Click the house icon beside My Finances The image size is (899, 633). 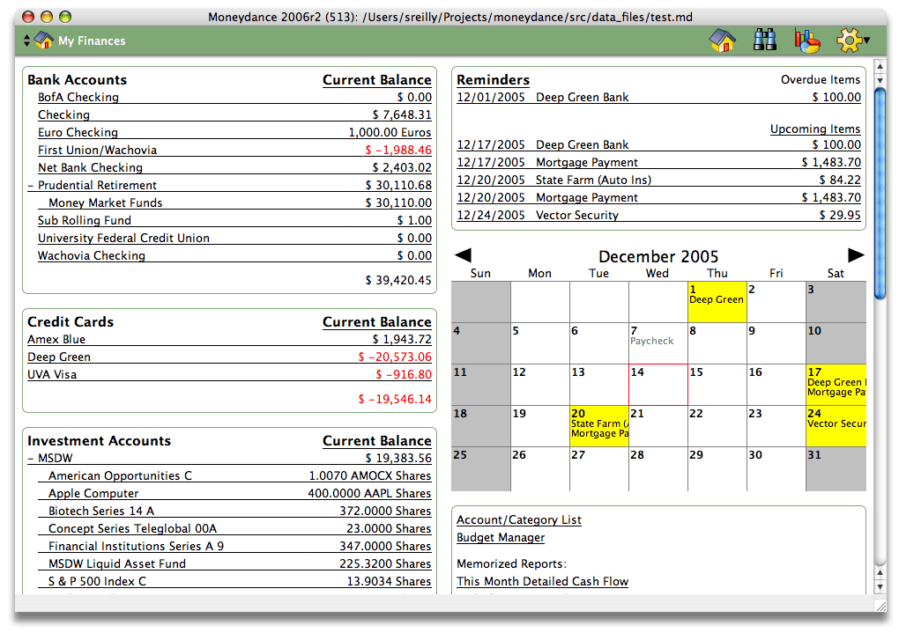pos(44,40)
